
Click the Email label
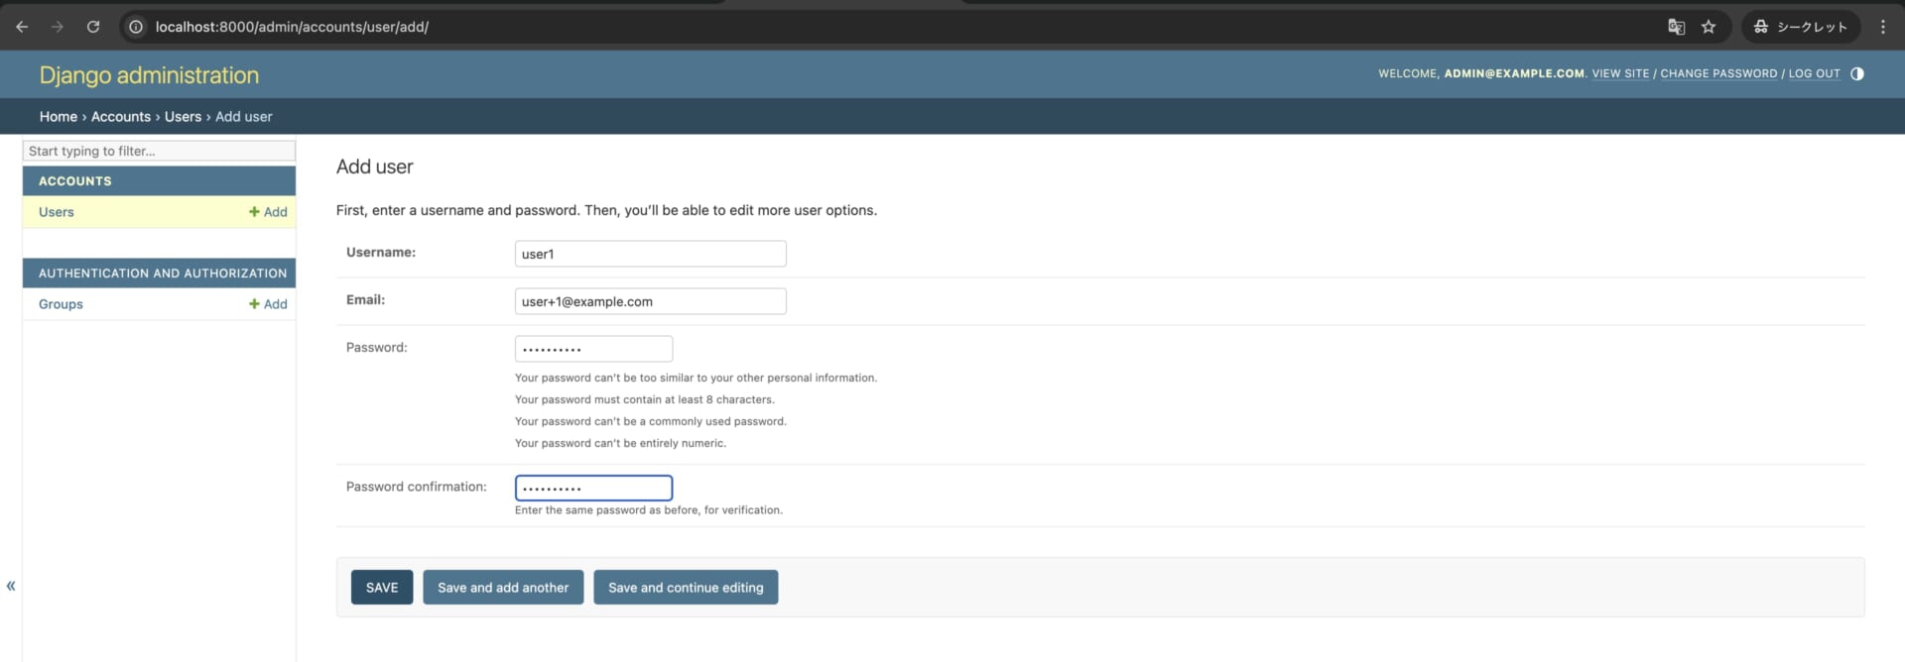click(365, 300)
